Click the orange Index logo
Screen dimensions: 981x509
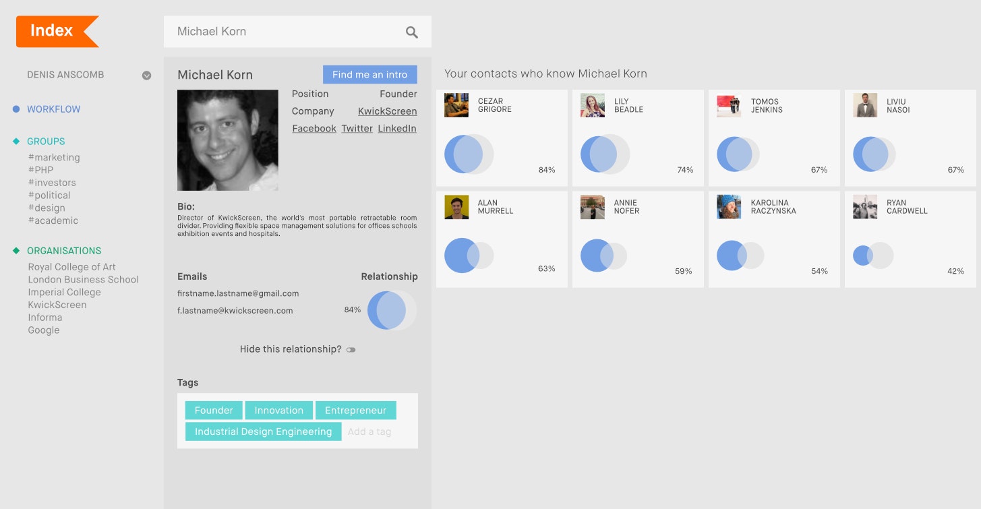[x=57, y=31]
